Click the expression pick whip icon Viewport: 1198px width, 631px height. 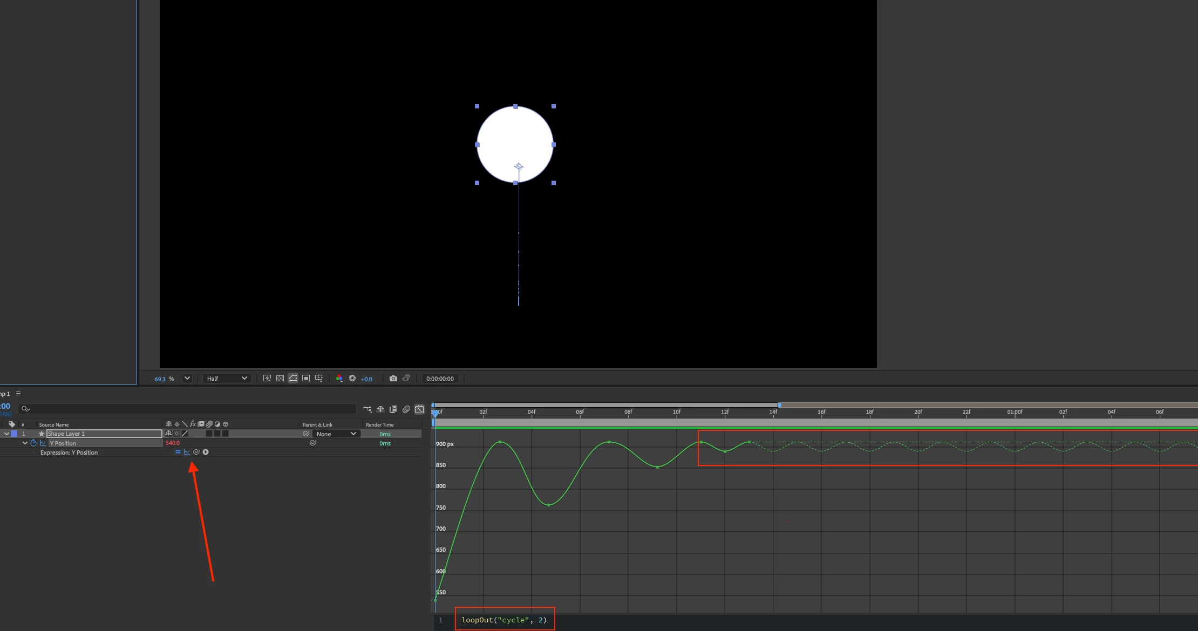tap(196, 452)
